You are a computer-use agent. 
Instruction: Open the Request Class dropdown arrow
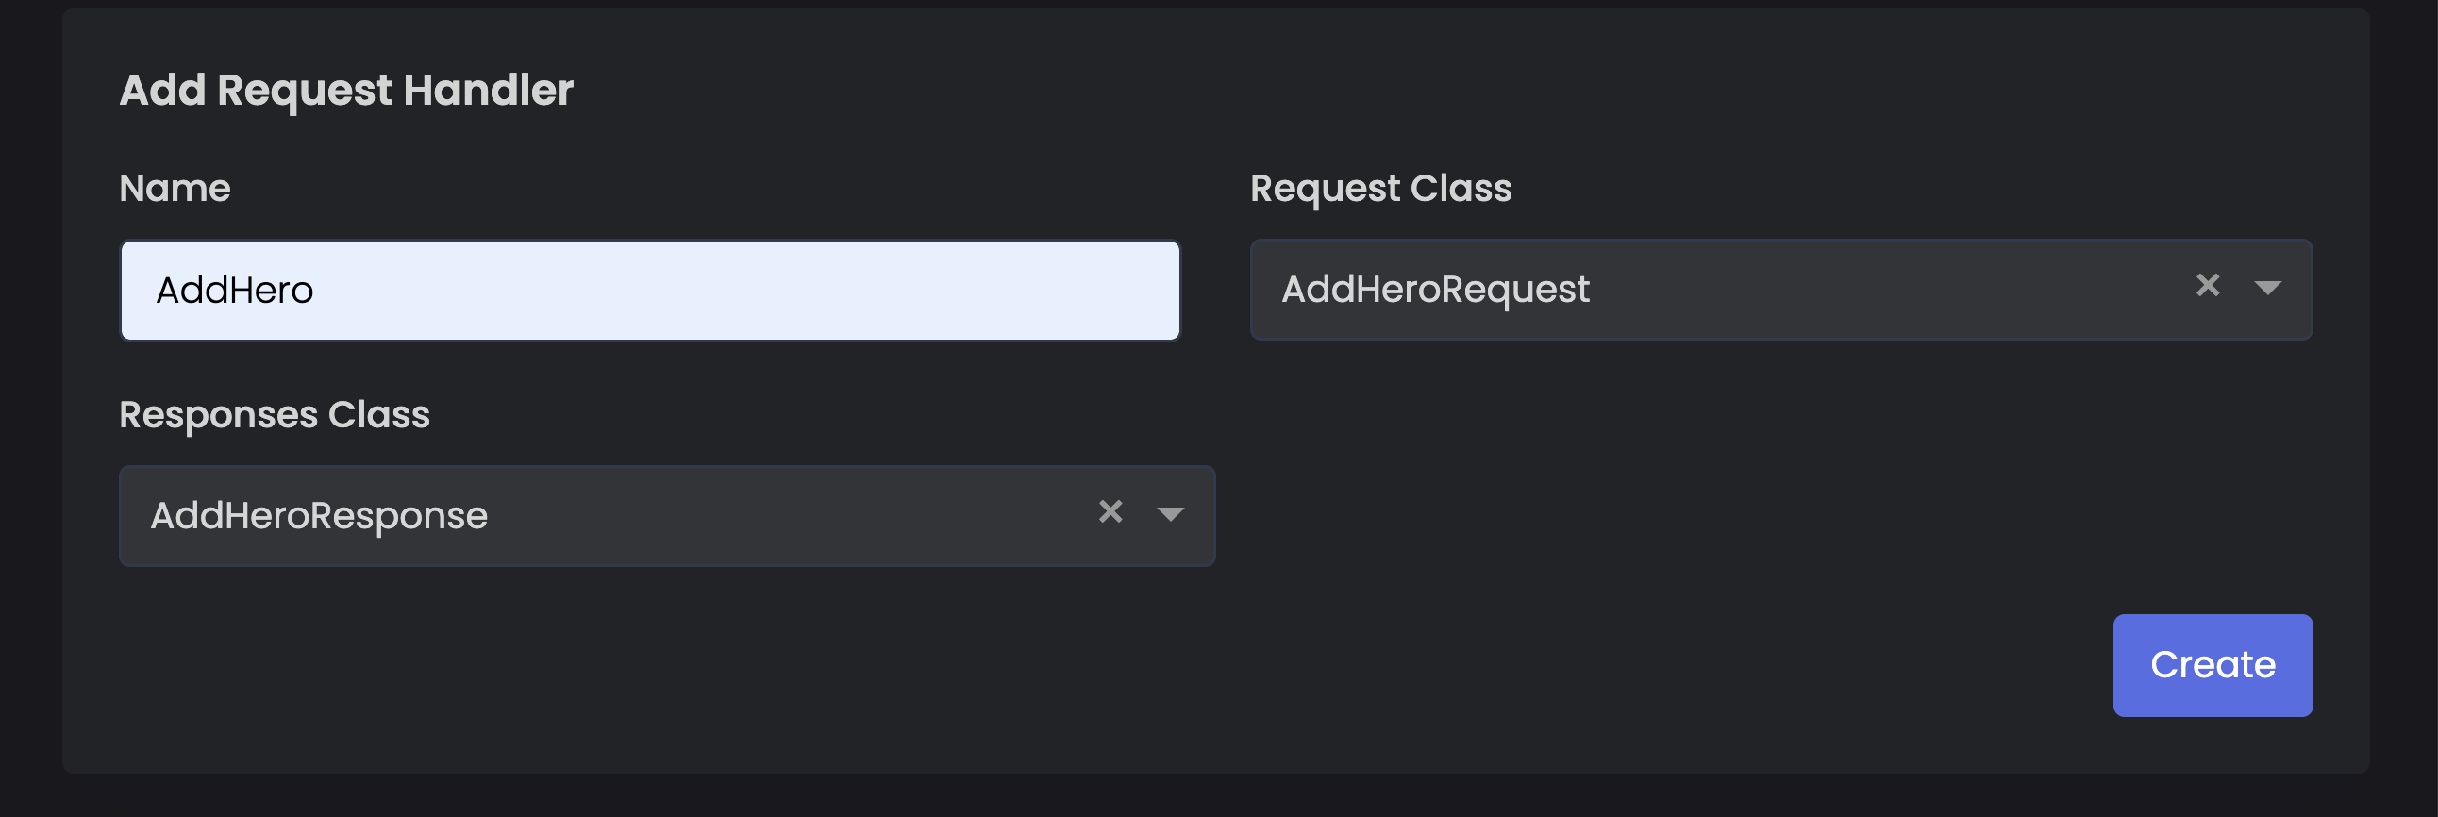[2267, 288]
